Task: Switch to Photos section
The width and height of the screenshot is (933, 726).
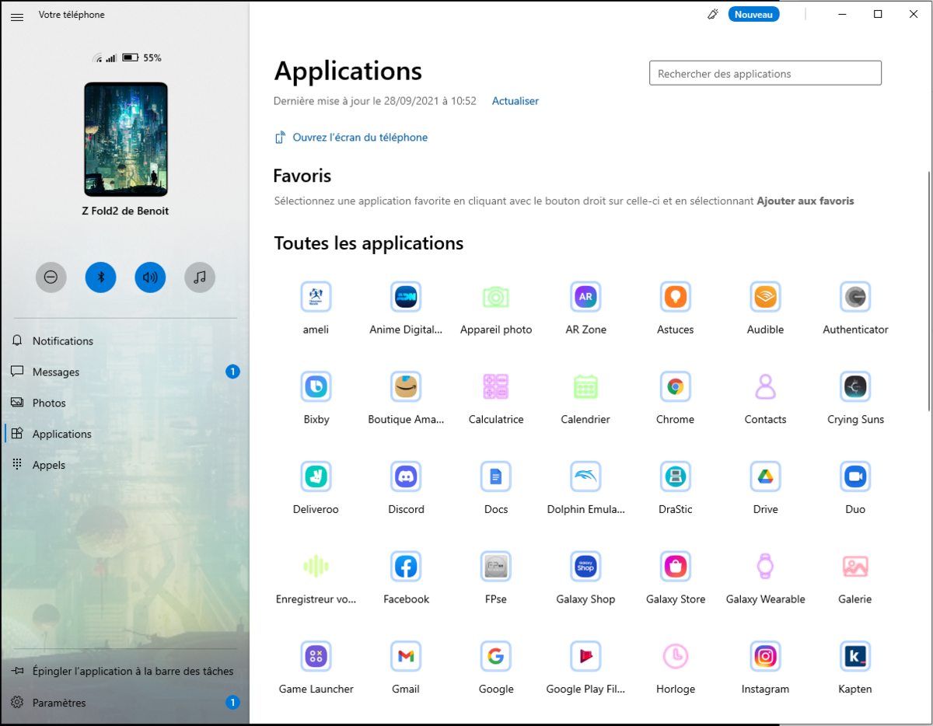Action: 125,403
